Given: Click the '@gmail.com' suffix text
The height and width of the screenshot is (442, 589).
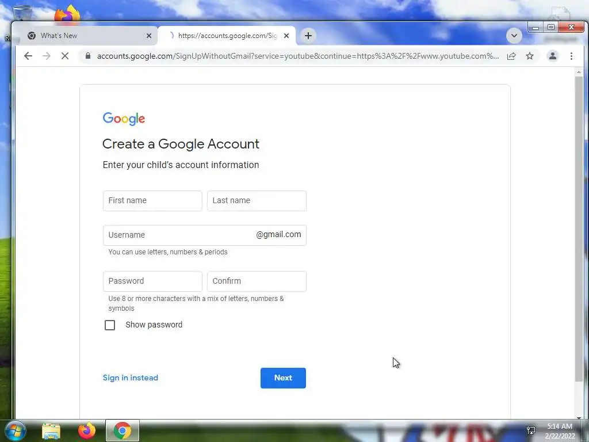Looking at the screenshot, I should point(278,235).
